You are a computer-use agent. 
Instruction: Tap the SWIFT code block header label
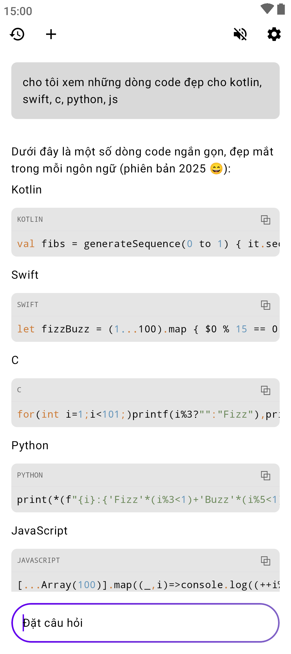28,305
